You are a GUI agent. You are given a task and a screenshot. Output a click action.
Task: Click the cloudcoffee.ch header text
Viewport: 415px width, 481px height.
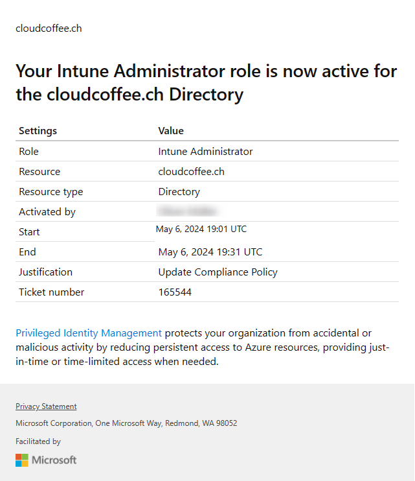pos(49,29)
